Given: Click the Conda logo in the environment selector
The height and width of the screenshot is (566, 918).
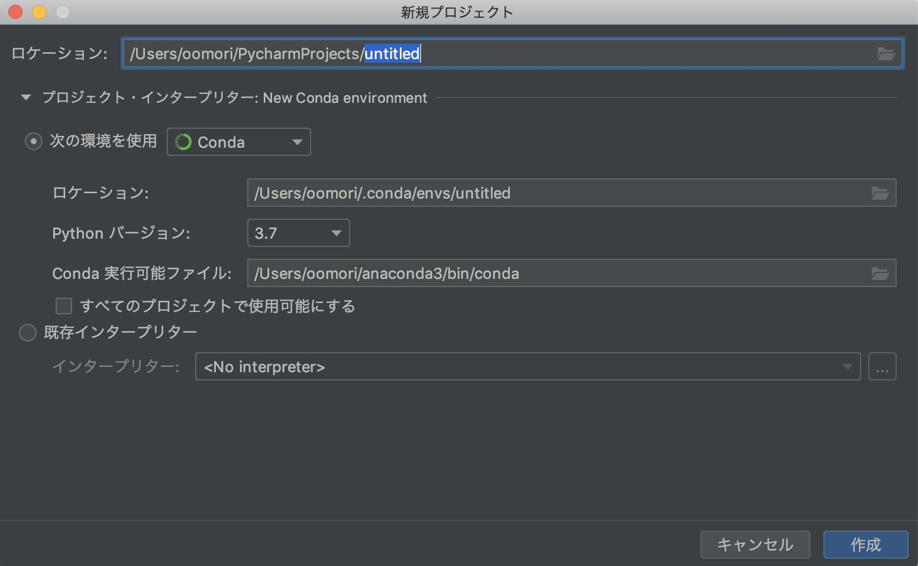Looking at the screenshot, I should pos(184,141).
